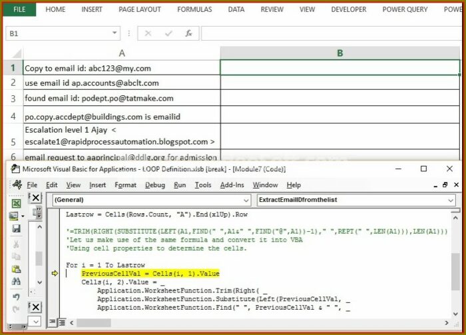Click the Paste clipboard icon in VBA toolbar
The width and height of the screenshot is (466, 335).
[16, 269]
